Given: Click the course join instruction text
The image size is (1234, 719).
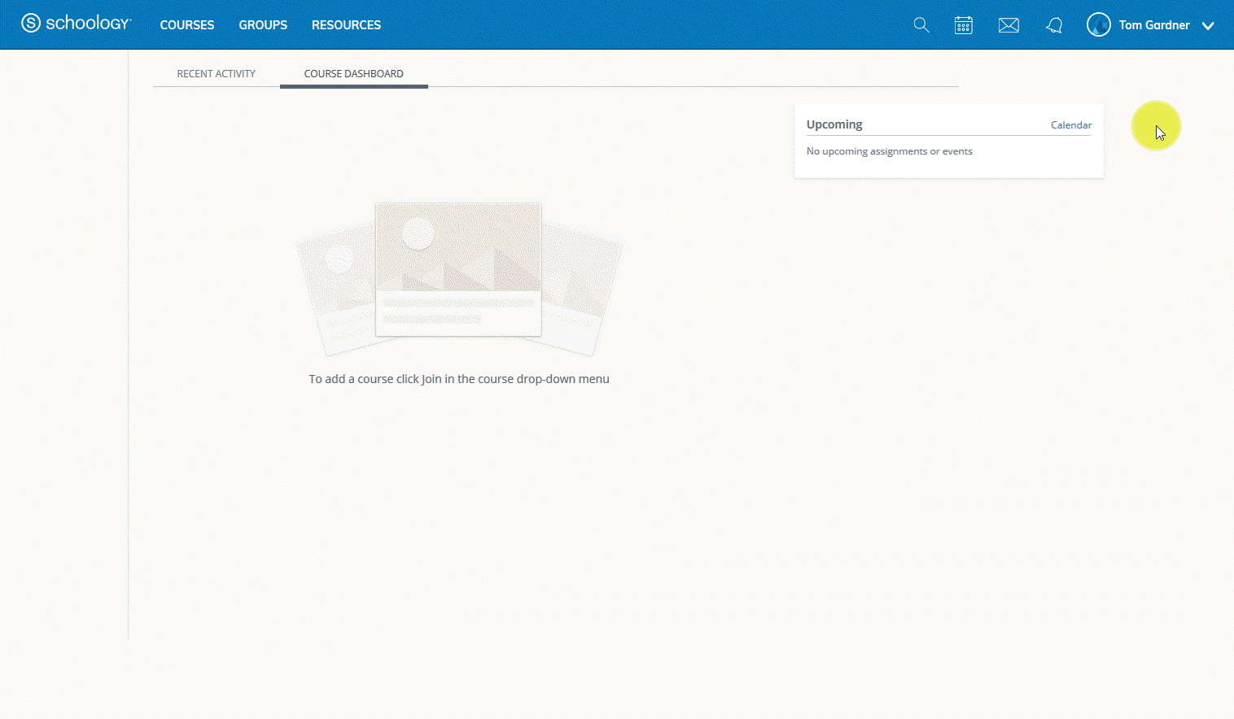Looking at the screenshot, I should 458,378.
